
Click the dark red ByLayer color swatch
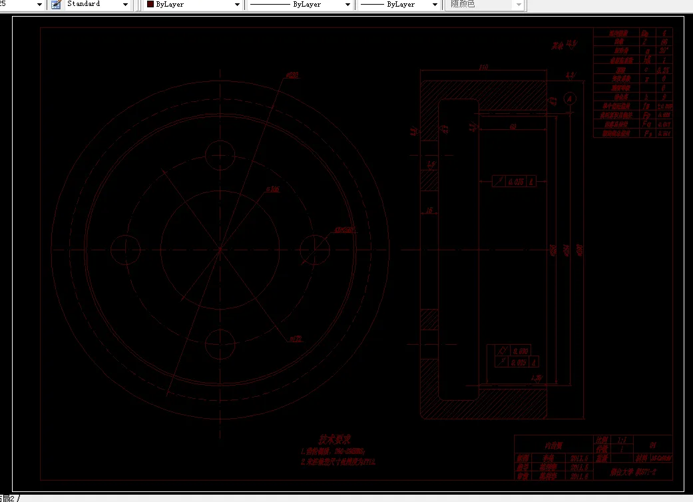pos(150,4)
